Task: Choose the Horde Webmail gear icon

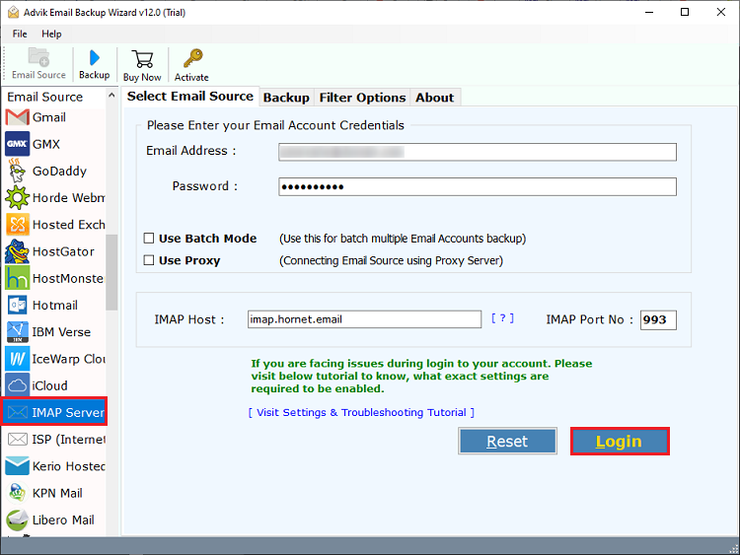Action: point(18,197)
